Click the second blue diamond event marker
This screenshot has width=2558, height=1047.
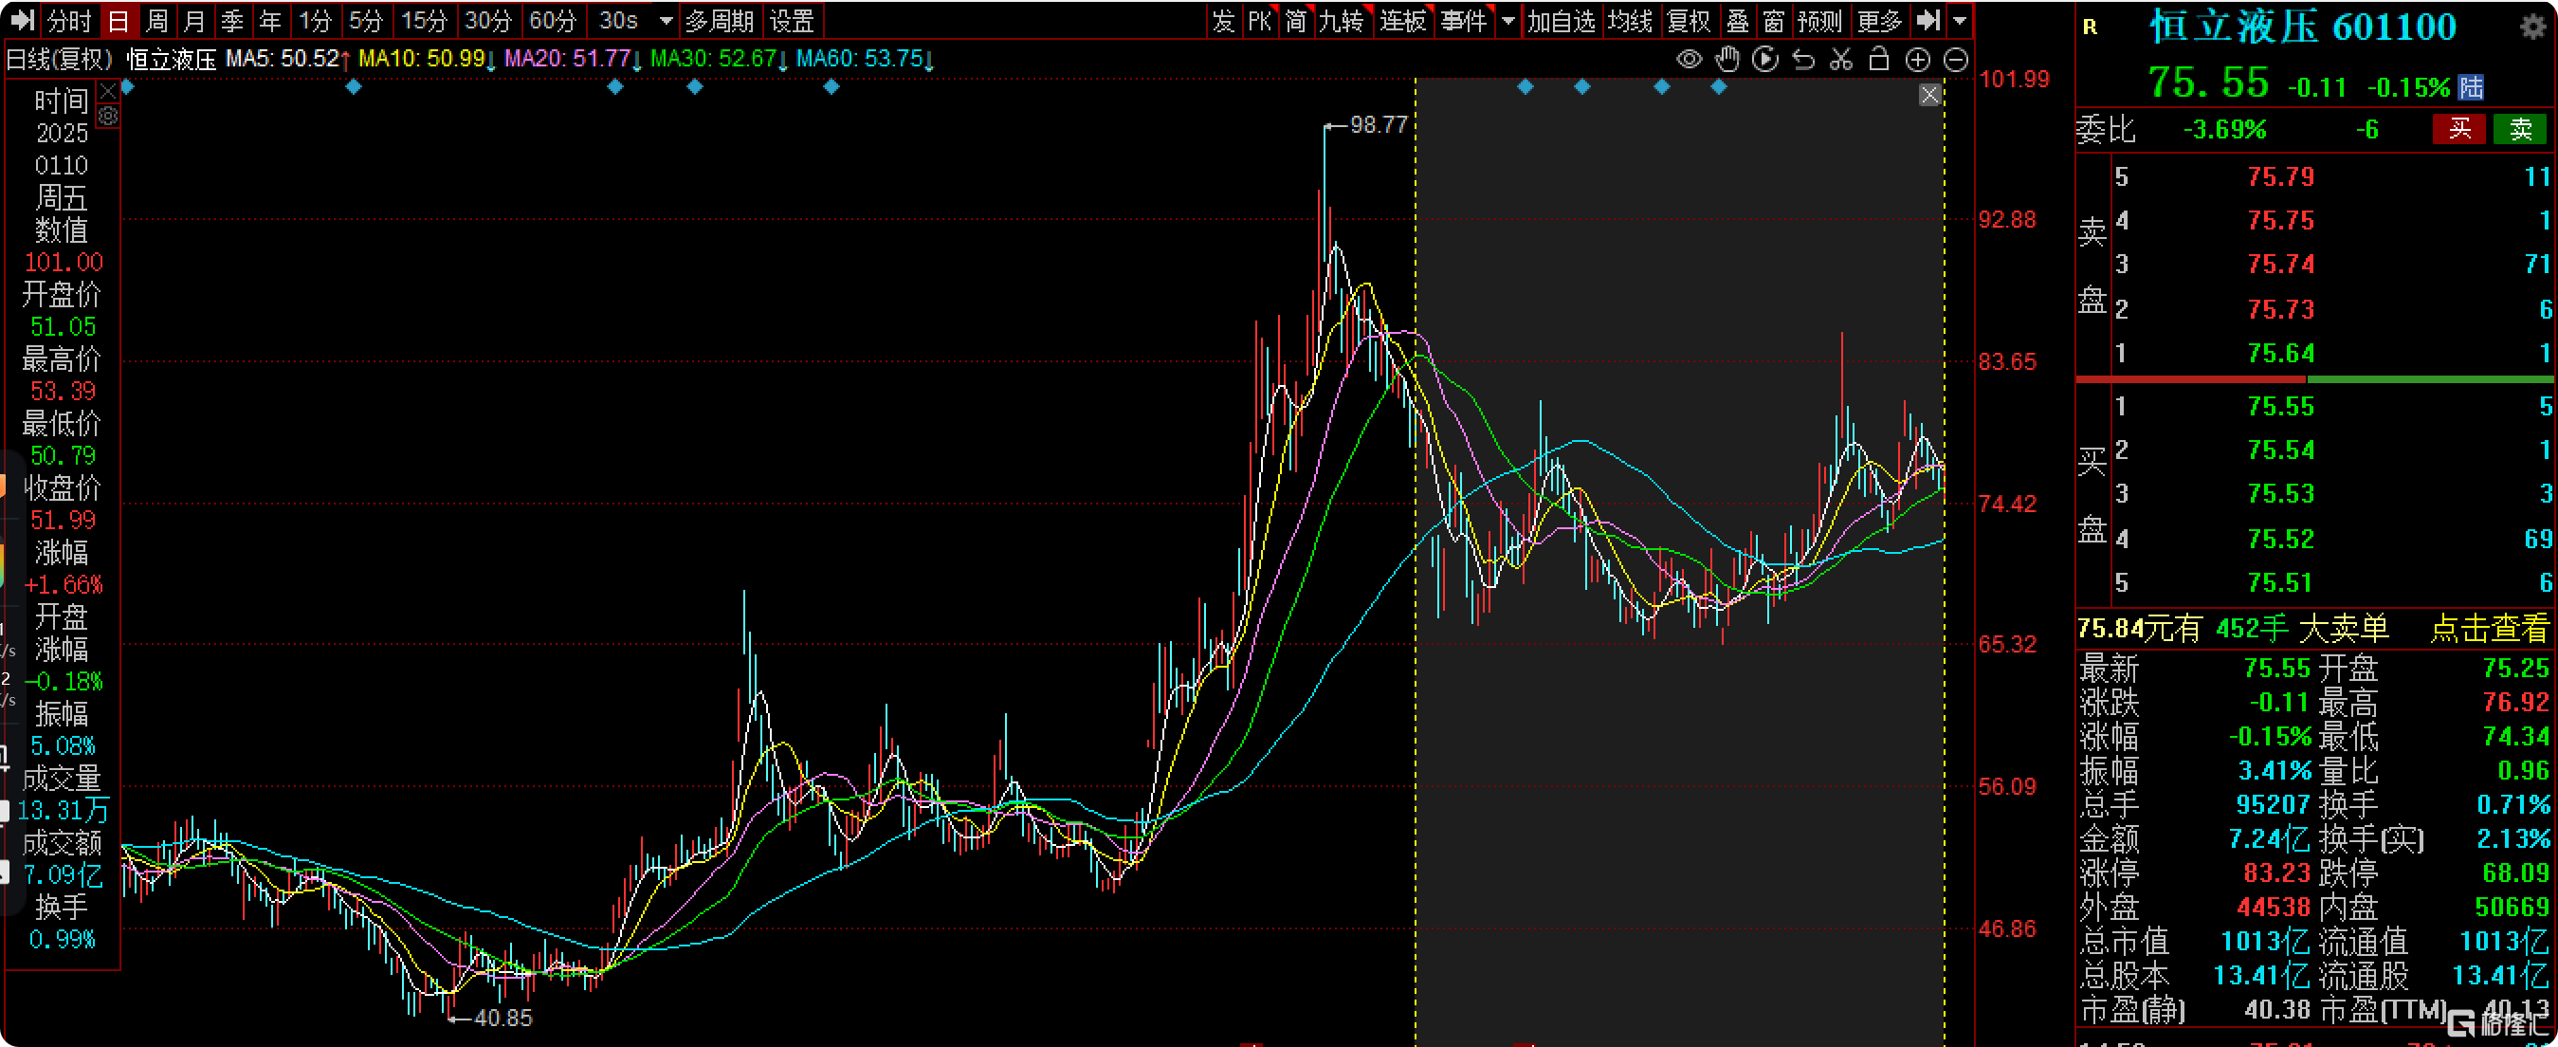click(x=353, y=86)
